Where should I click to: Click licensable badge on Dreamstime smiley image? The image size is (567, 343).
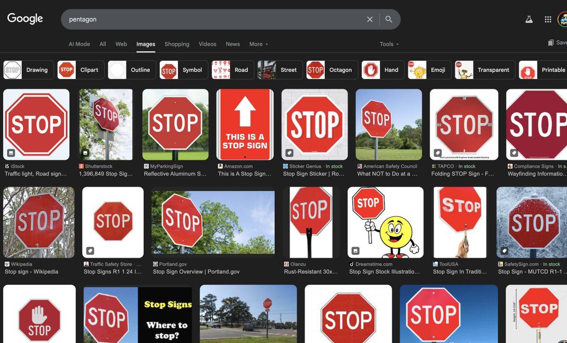pos(355,250)
